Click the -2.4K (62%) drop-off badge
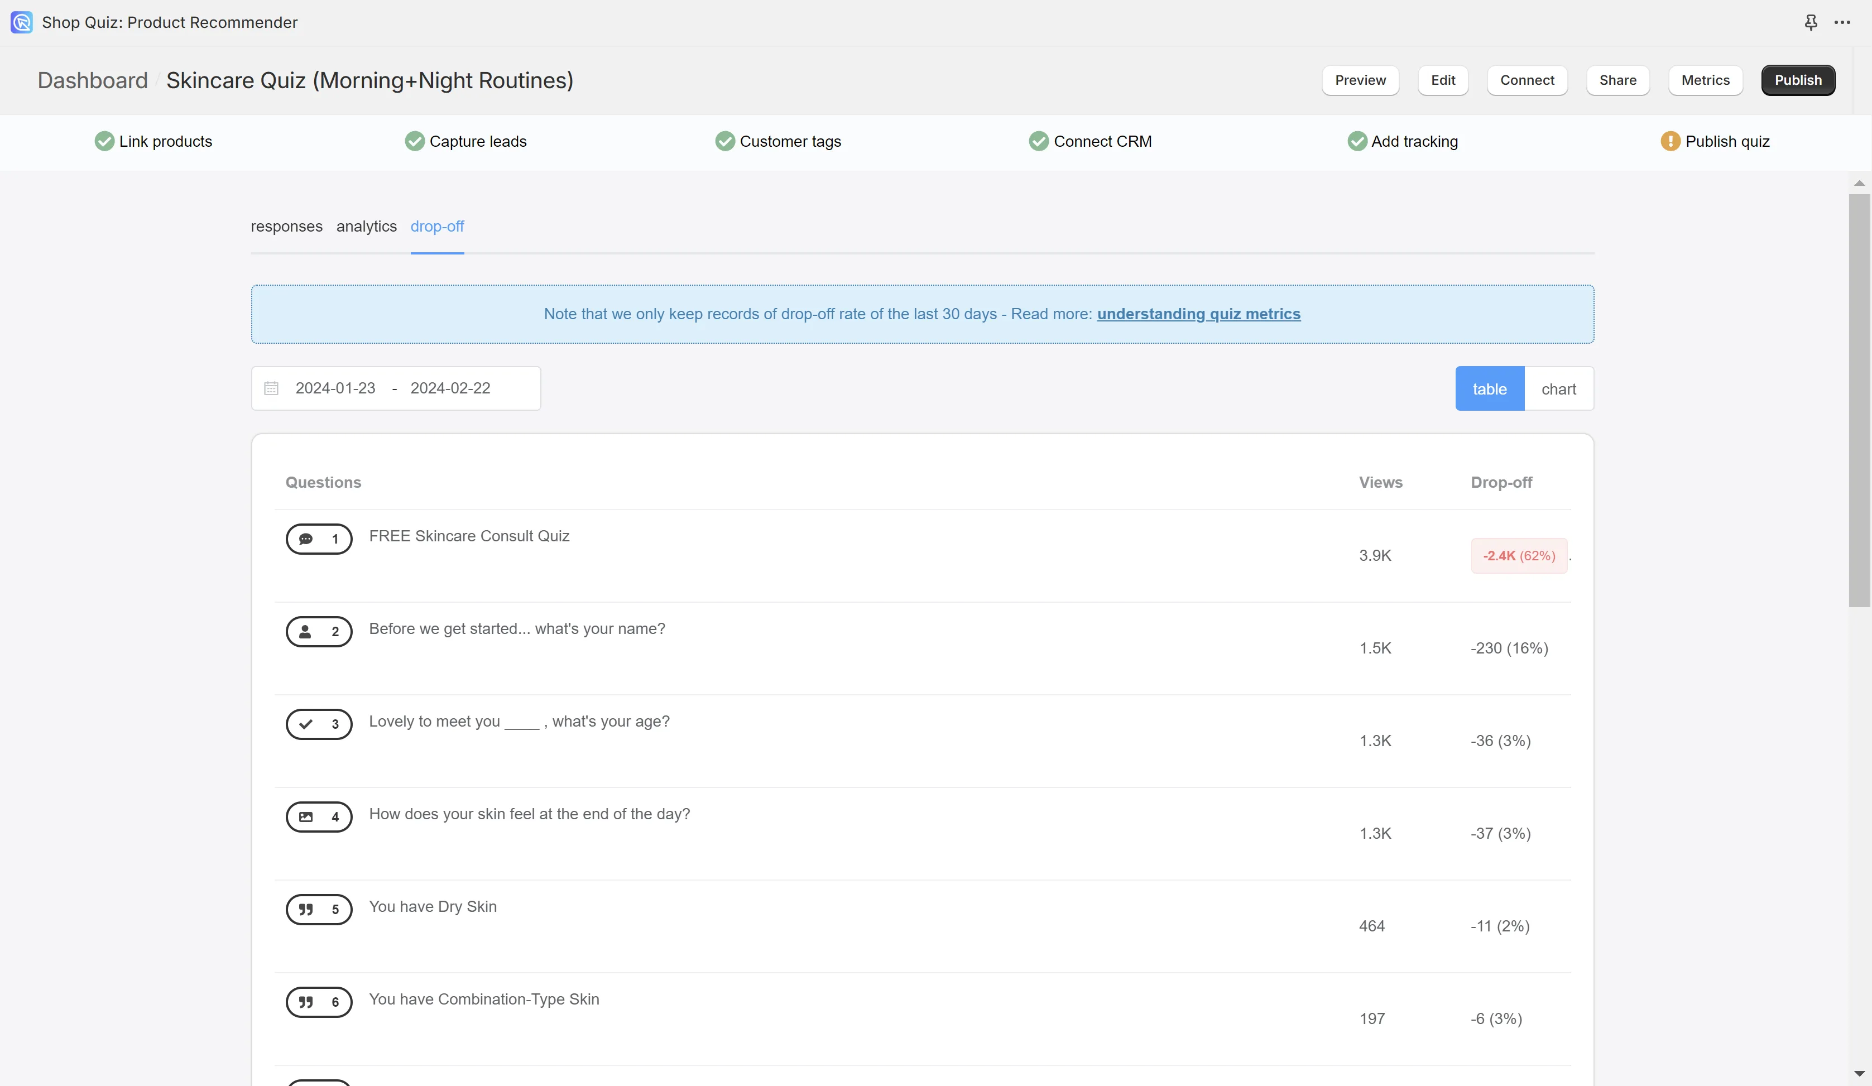 click(1519, 556)
